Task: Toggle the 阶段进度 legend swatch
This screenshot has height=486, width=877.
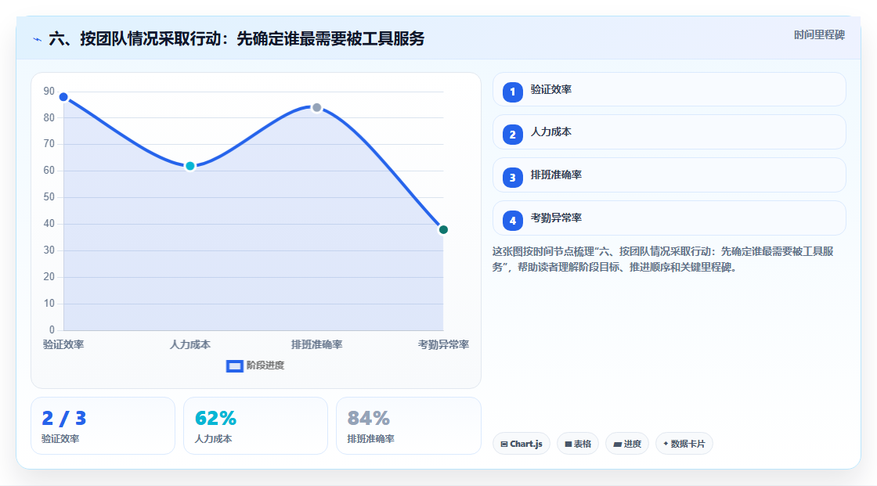Action: (234, 366)
